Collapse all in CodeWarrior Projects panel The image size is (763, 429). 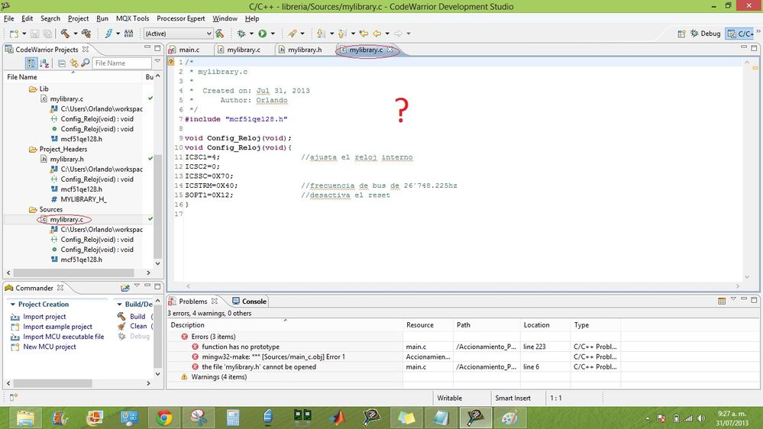[x=61, y=63]
